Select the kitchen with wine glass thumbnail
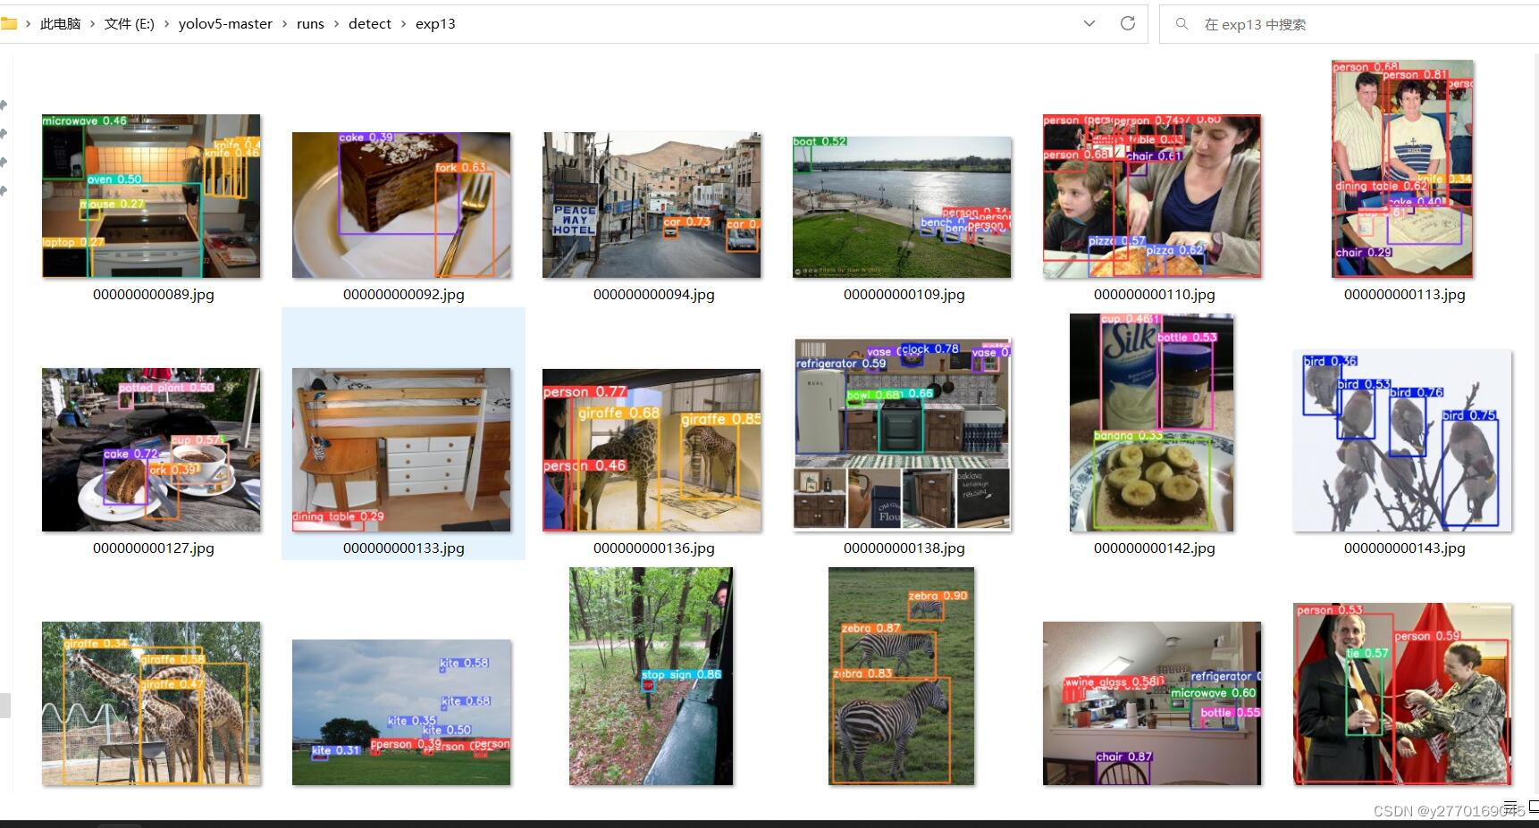The height and width of the screenshot is (828, 1539). [x=1152, y=704]
